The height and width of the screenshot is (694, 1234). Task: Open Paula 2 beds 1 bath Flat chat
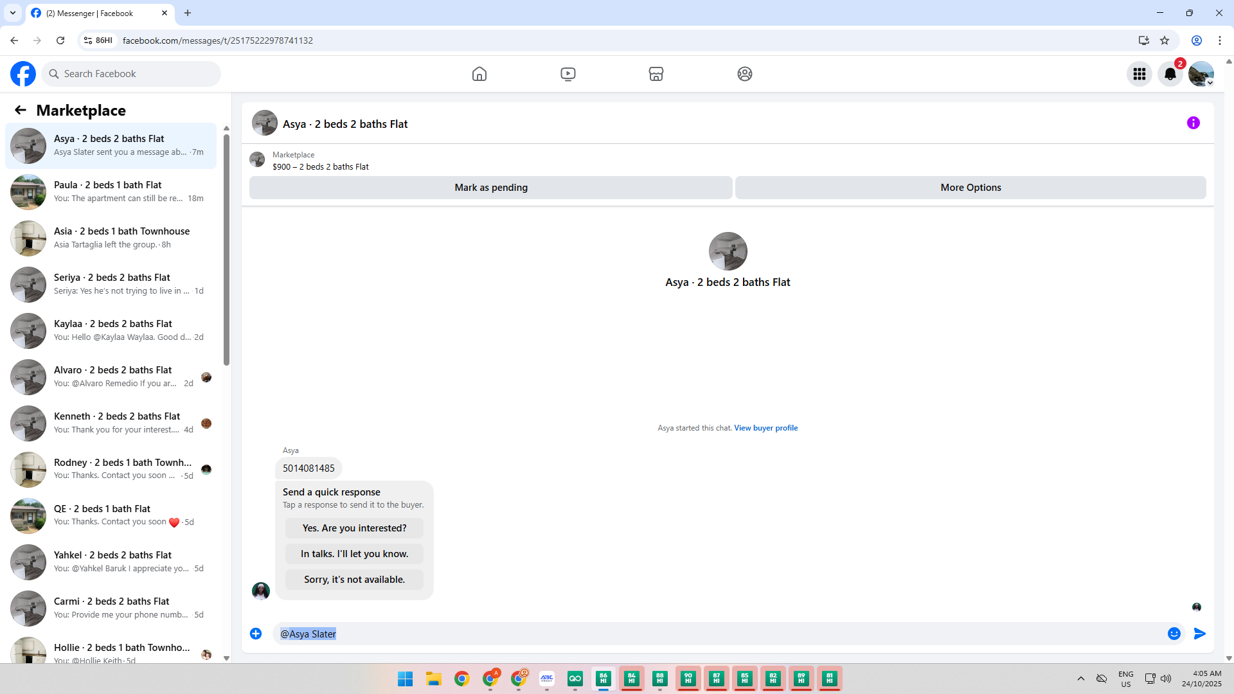(111, 192)
